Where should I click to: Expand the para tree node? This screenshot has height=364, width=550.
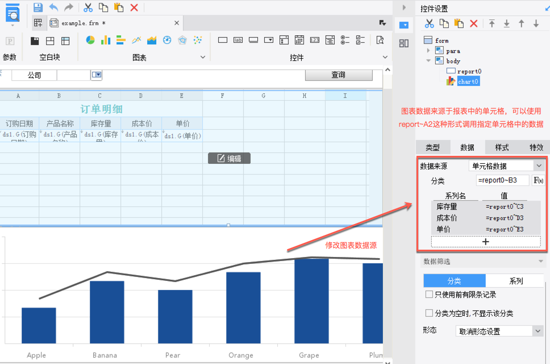click(428, 51)
